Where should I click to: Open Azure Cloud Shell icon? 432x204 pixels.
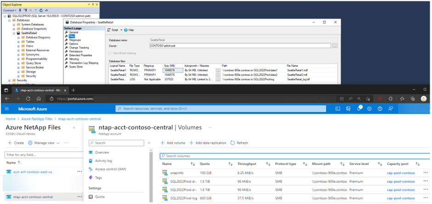coord(338,109)
